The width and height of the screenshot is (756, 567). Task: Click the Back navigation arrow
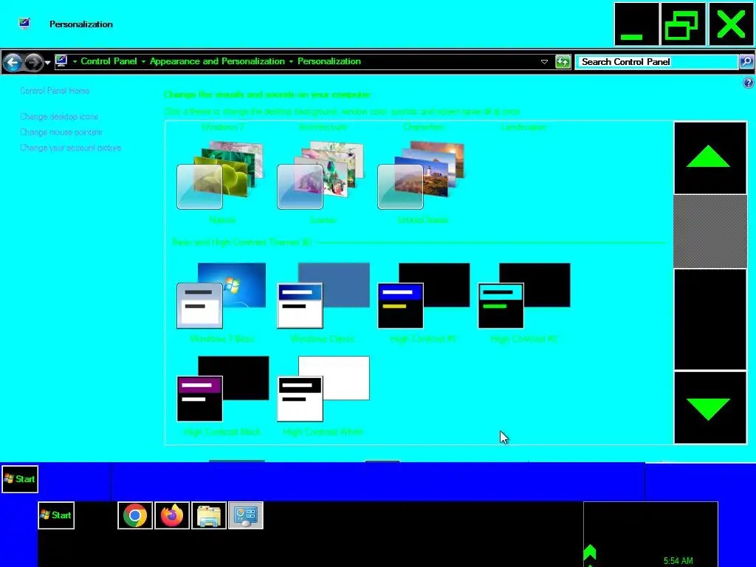(13, 62)
